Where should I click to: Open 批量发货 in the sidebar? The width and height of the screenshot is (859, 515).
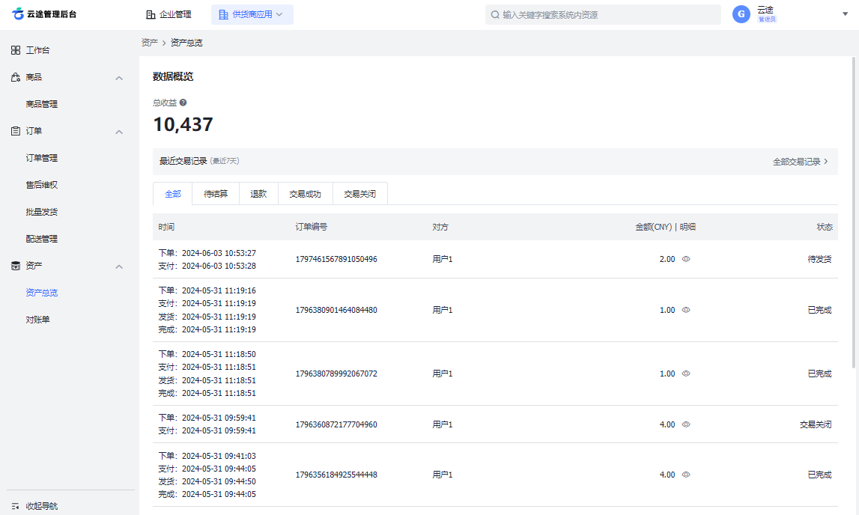click(42, 212)
